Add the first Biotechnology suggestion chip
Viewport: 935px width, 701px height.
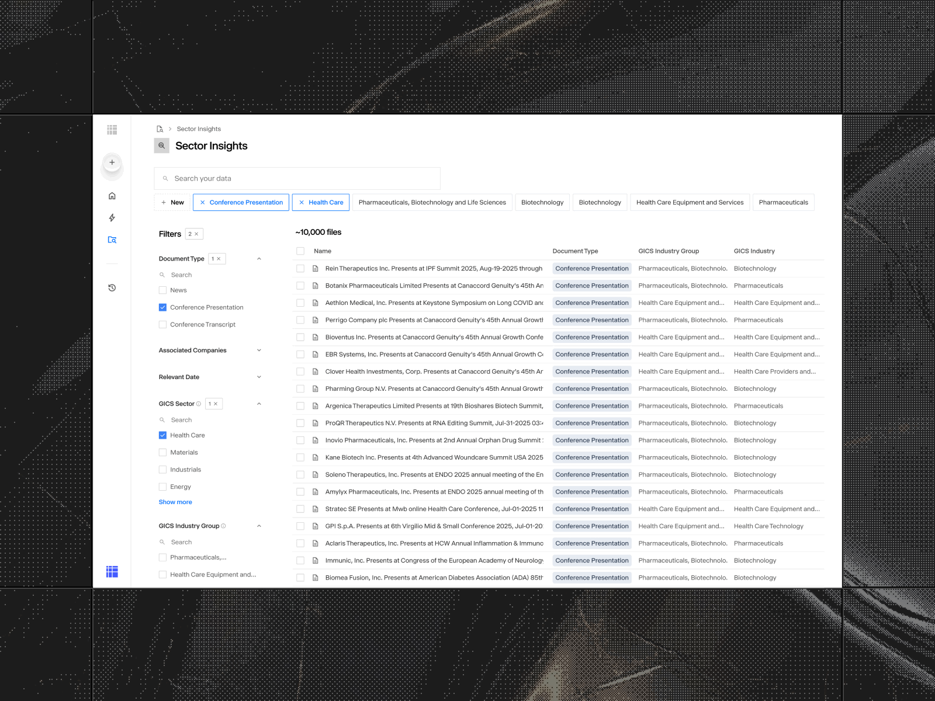tap(542, 203)
